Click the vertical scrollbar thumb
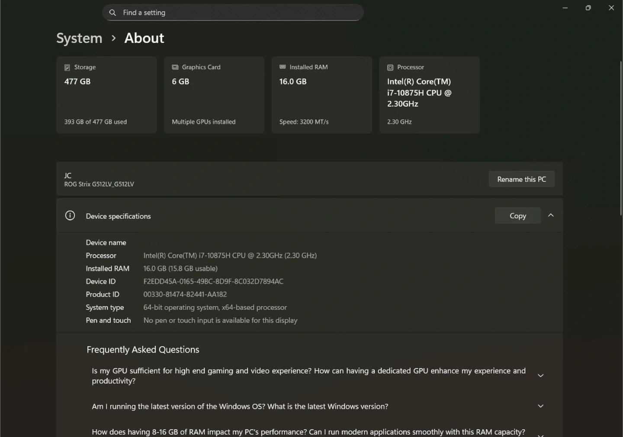 621,138
